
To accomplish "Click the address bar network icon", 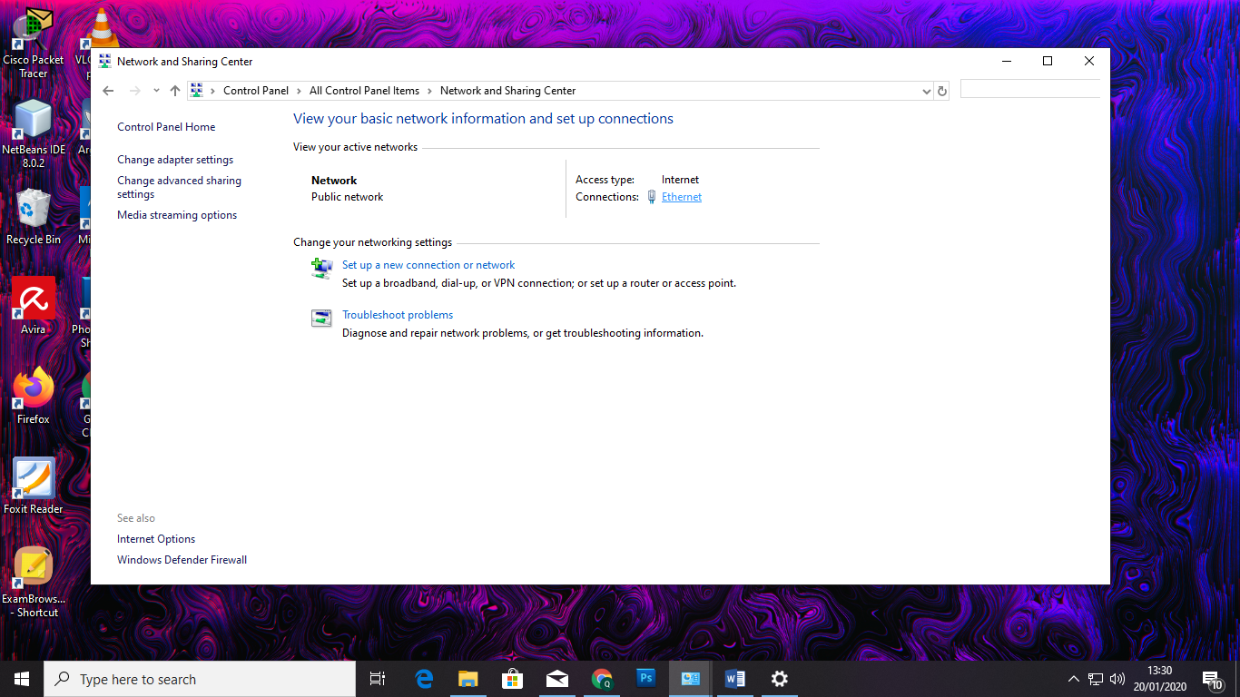I will click(x=197, y=91).
